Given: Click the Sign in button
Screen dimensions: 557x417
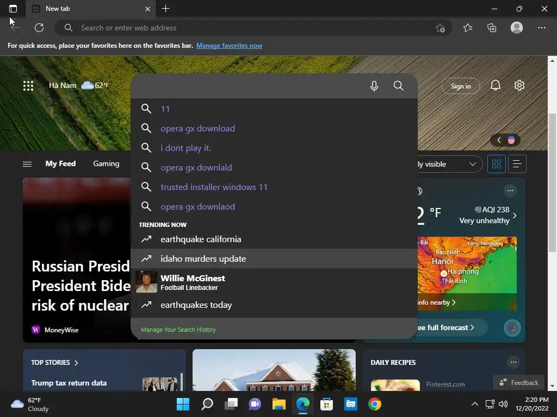Looking at the screenshot, I should pyautogui.click(x=461, y=86).
